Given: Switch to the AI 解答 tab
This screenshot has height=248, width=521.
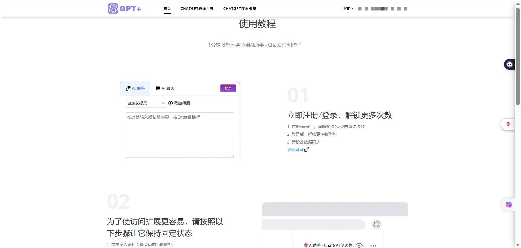Looking at the screenshot, I should [135, 88].
